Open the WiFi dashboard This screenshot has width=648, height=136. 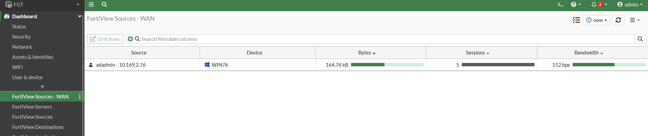pyautogui.click(x=17, y=67)
